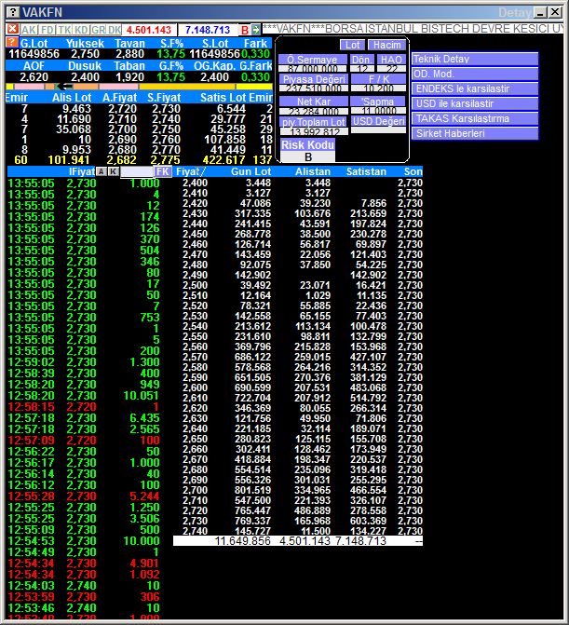Open the GR chart toolbar button
This screenshot has width=569, height=625.
pyautogui.click(x=98, y=30)
